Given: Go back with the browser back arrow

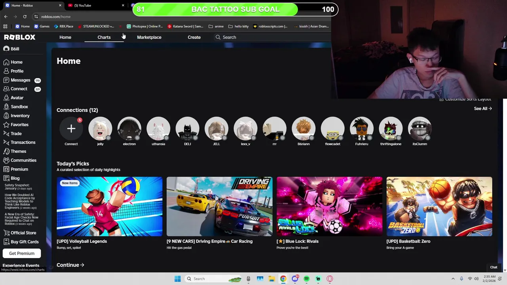Looking at the screenshot, I should pyautogui.click(x=6, y=17).
